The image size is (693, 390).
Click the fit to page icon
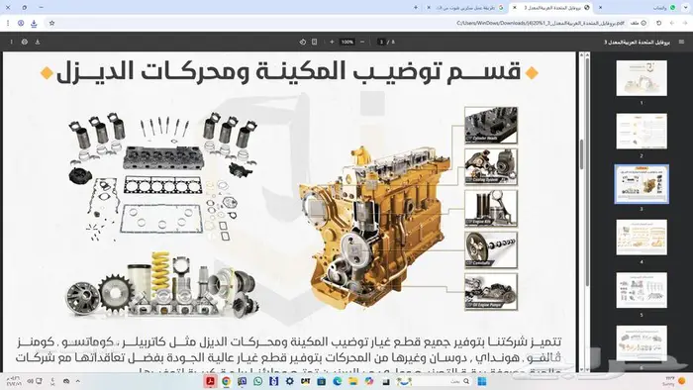(x=314, y=42)
